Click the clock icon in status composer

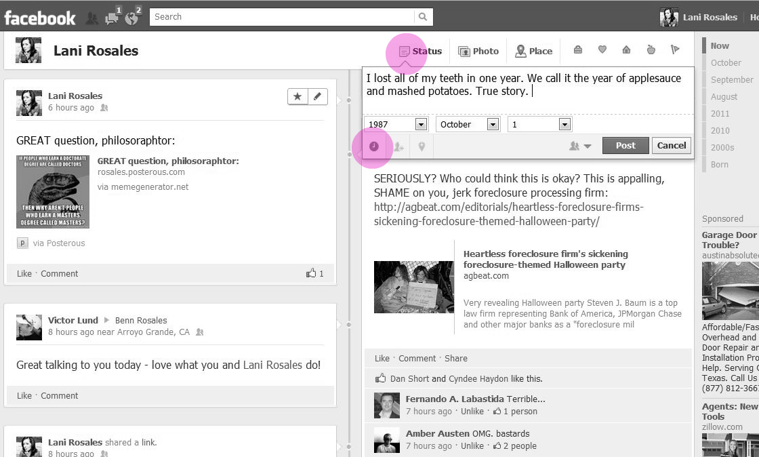coord(373,146)
